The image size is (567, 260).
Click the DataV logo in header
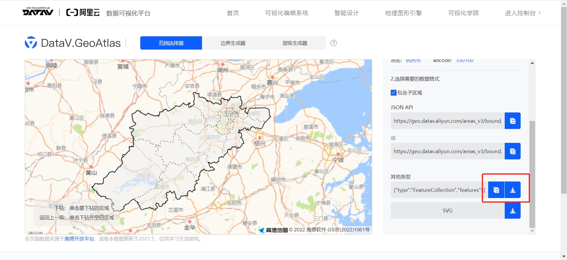point(38,12)
